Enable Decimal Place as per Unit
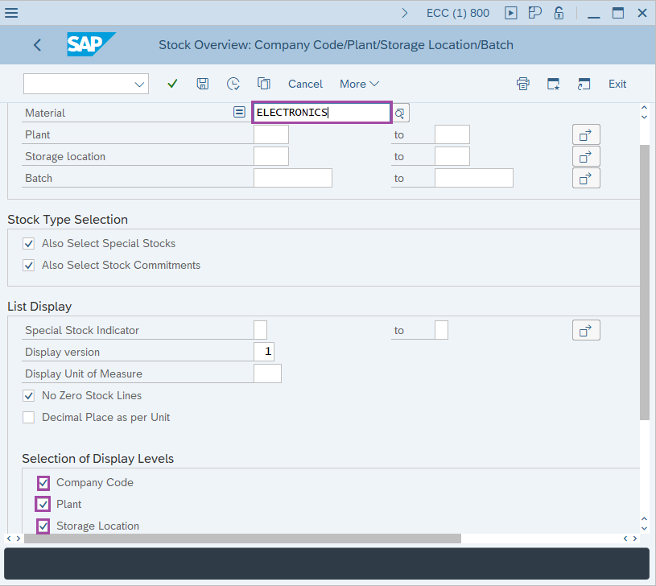Screen dimensions: 656x586 coord(29,417)
